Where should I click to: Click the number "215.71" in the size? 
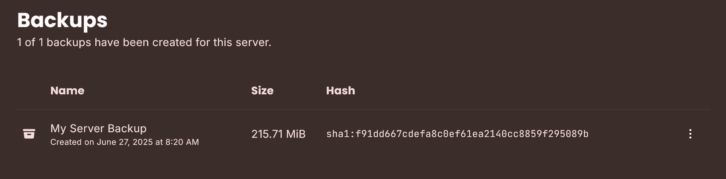tap(267, 134)
